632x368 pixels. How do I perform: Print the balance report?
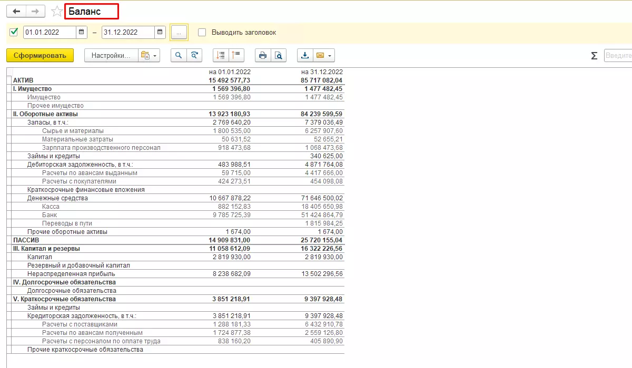[263, 55]
